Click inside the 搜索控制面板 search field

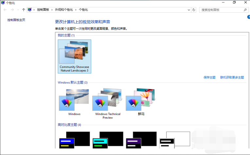(x=221, y=10)
